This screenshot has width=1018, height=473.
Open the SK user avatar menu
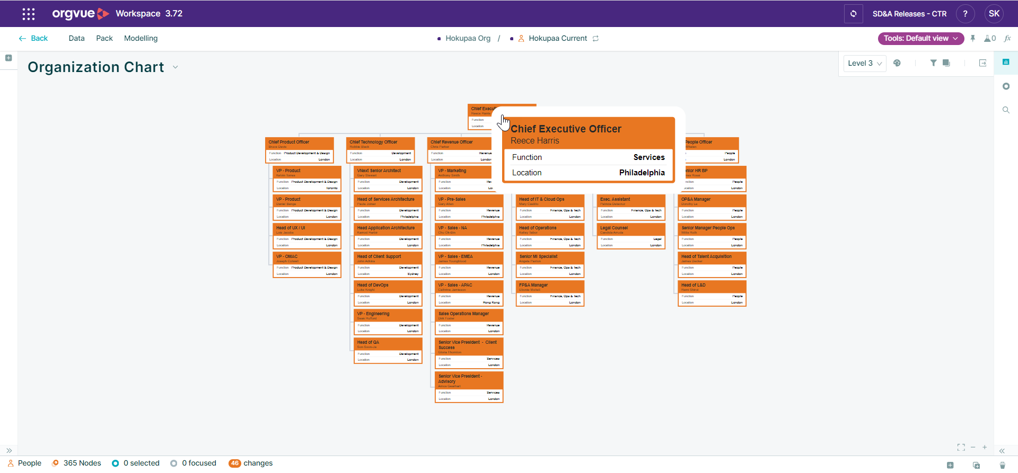click(994, 14)
